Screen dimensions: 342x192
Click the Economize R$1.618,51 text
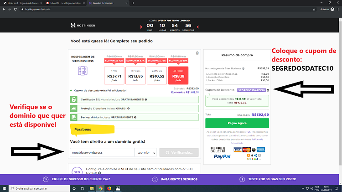click(185, 92)
